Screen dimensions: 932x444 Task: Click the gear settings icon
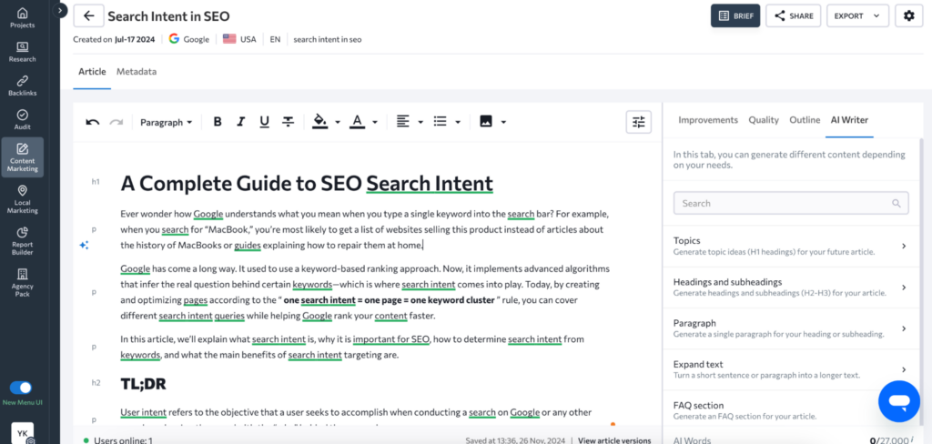(907, 15)
